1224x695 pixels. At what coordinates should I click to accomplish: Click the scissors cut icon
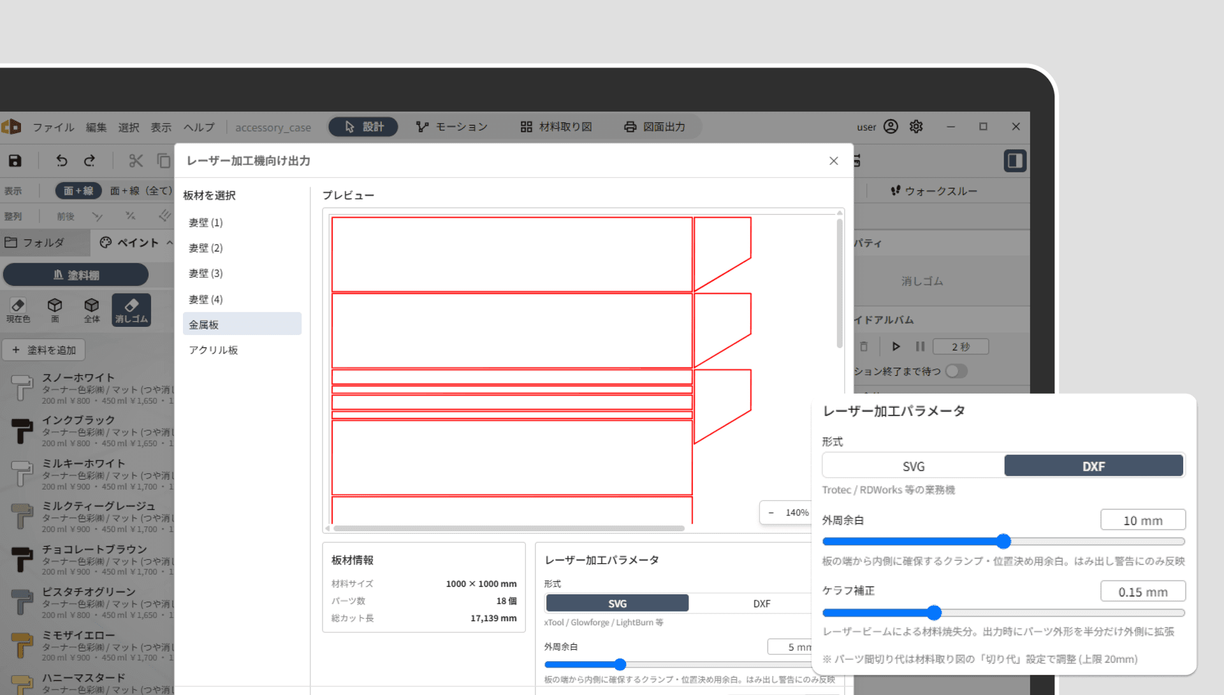[x=135, y=161]
